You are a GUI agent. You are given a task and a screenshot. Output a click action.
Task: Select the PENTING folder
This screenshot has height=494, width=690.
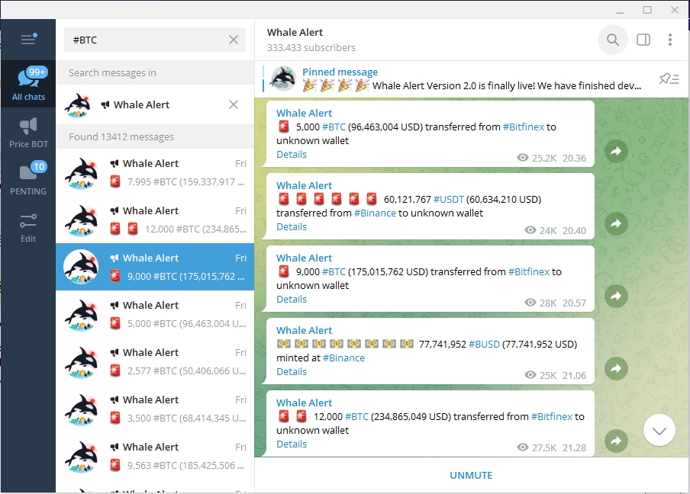click(28, 179)
